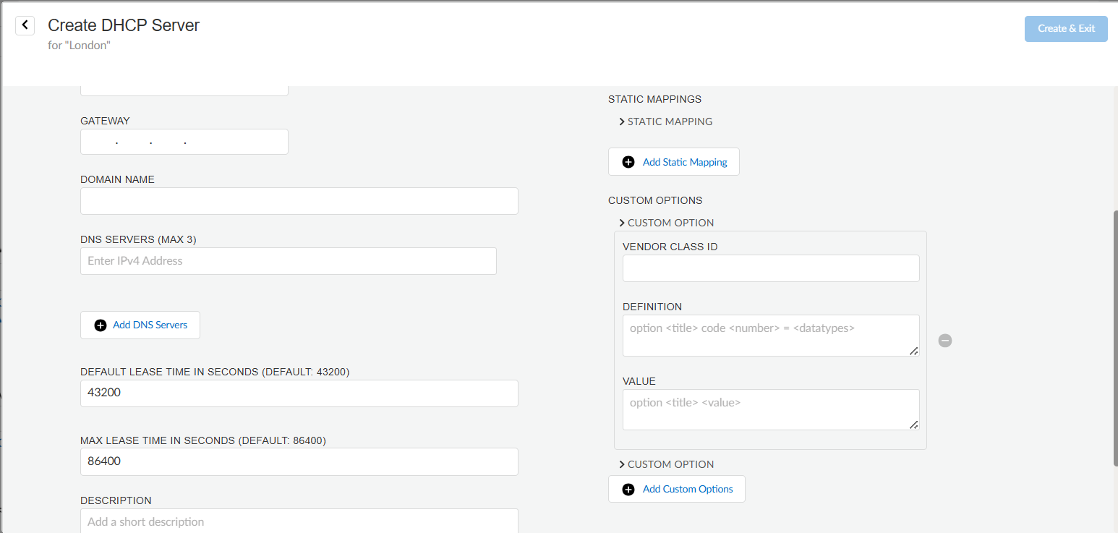Expand the second Custom Option section
The image size is (1118, 533).
tap(622, 464)
